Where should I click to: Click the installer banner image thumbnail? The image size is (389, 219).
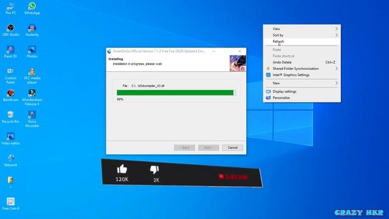coord(238,63)
